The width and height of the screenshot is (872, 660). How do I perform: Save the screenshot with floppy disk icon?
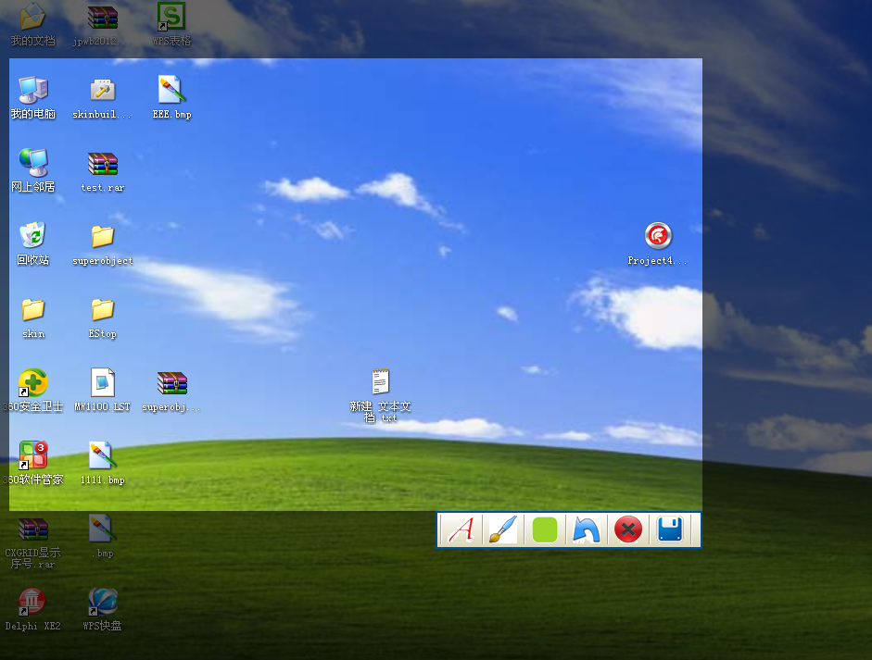tap(670, 529)
